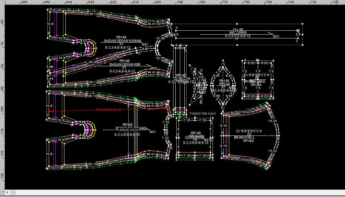This screenshot has width=345, height=197.
Task: Click the highlighted square point on BIS ZIPPER
Action: (298, 30)
